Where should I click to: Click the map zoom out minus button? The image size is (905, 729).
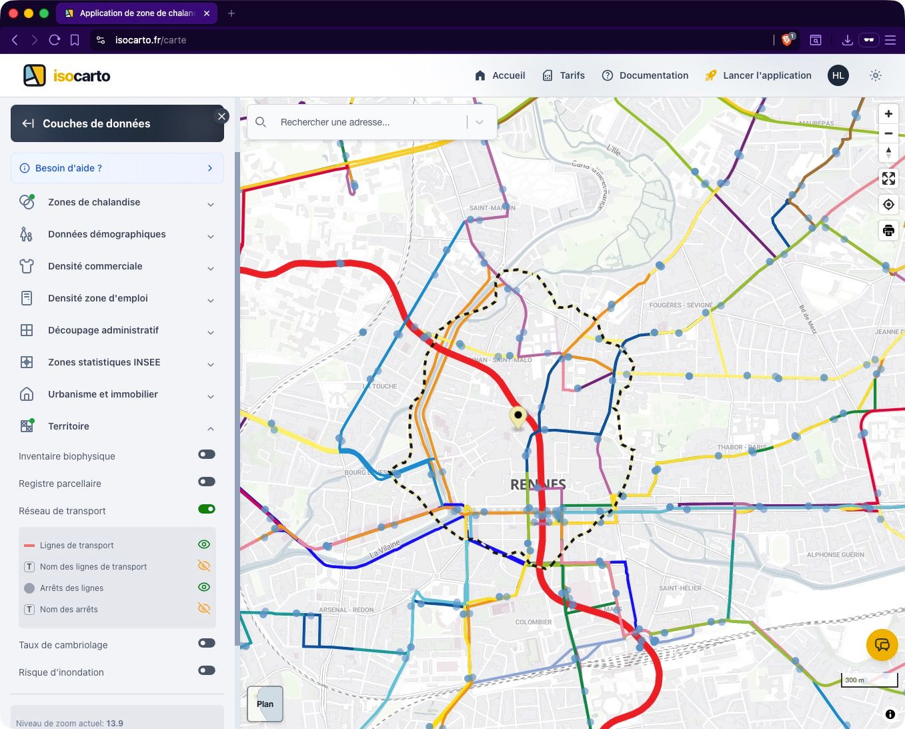coord(888,133)
